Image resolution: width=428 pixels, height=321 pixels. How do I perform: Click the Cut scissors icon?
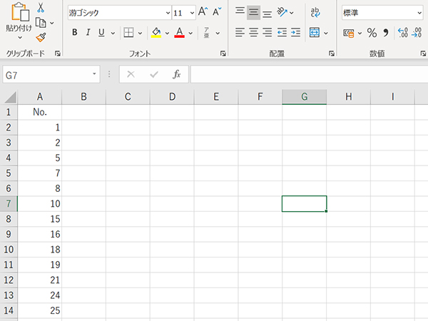(41, 8)
